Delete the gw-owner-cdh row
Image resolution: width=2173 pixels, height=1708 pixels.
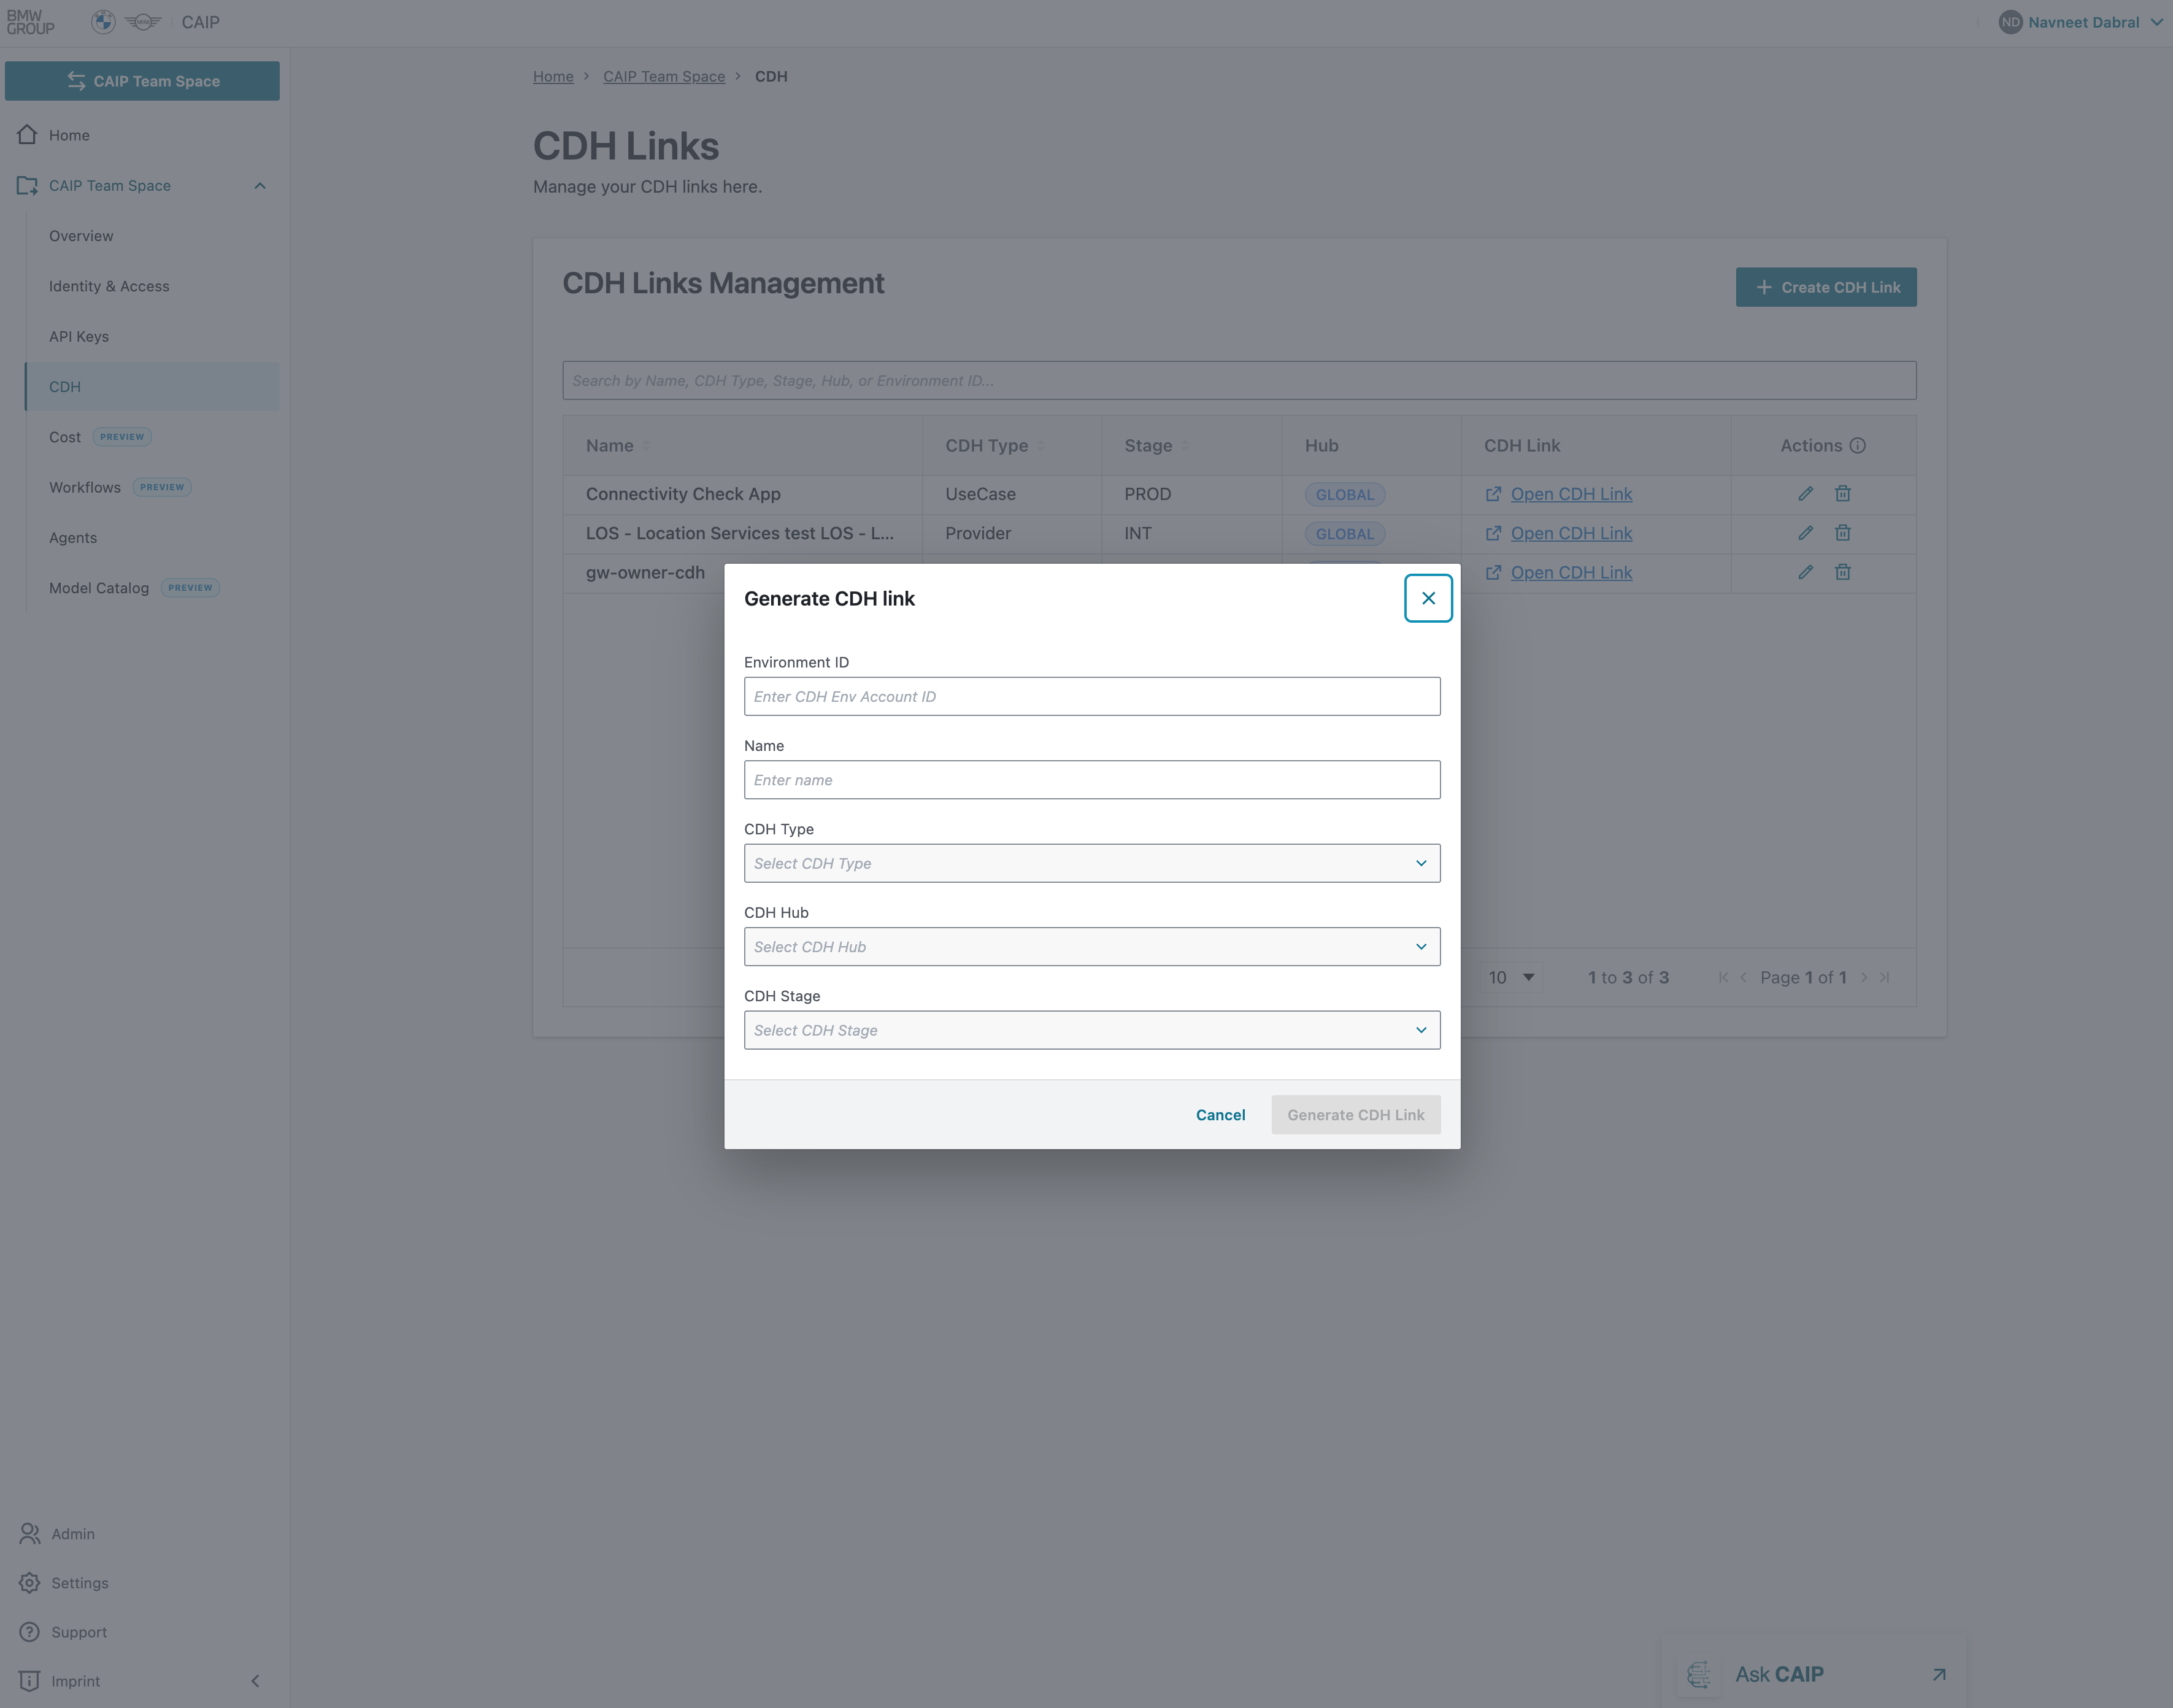1842,572
